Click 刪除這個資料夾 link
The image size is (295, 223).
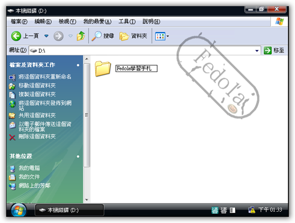click(37, 137)
